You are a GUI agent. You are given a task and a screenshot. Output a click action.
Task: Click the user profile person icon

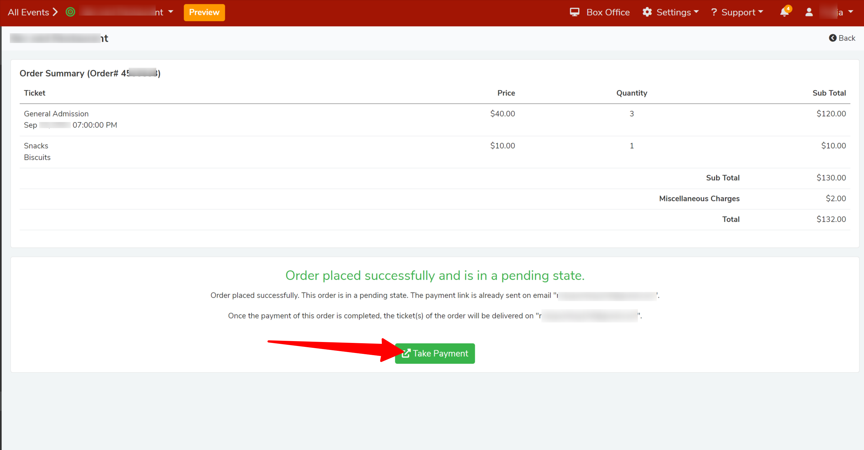point(809,13)
